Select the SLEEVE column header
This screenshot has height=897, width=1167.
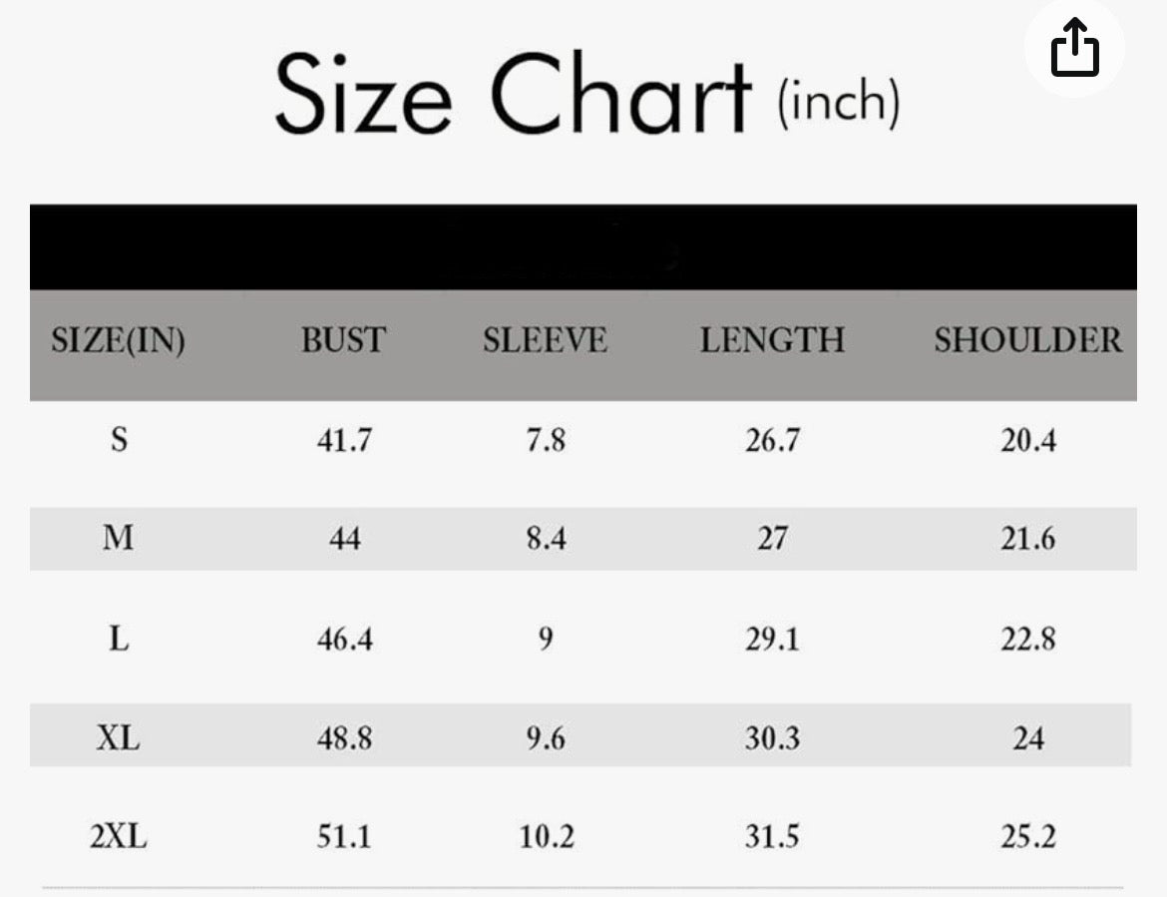[545, 341]
